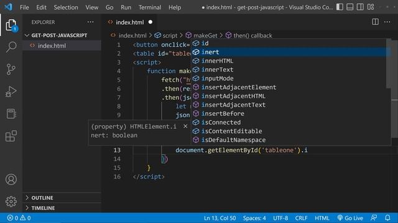This screenshot has width=398, height=223.
Task: Change indentation via Spaces: 4
Action: tap(254, 218)
